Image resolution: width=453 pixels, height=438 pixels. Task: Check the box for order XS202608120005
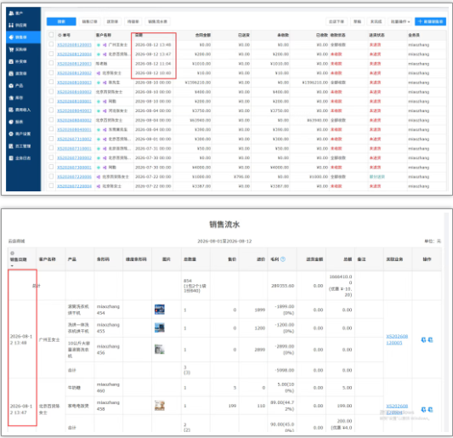(x=51, y=44)
